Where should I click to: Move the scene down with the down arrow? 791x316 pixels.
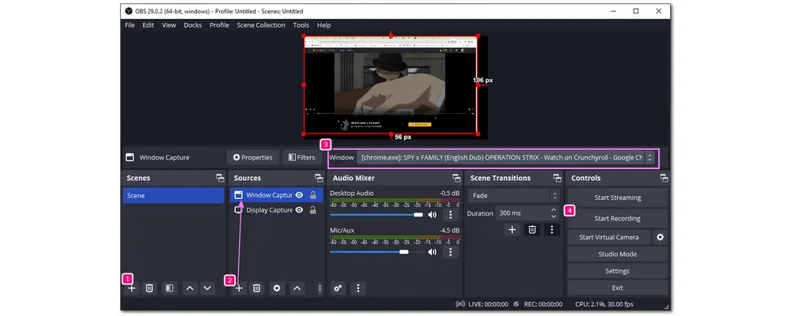tap(207, 288)
